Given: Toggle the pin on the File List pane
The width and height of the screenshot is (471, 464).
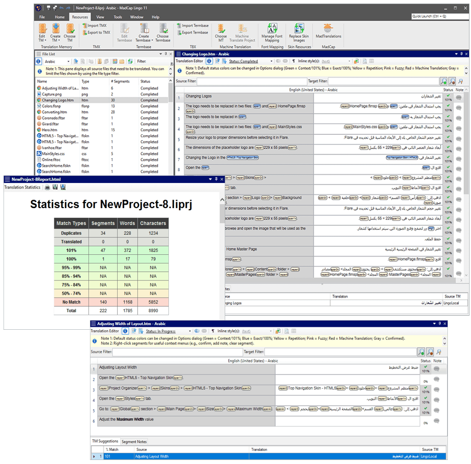Looking at the screenshot, I should [165, 54].
